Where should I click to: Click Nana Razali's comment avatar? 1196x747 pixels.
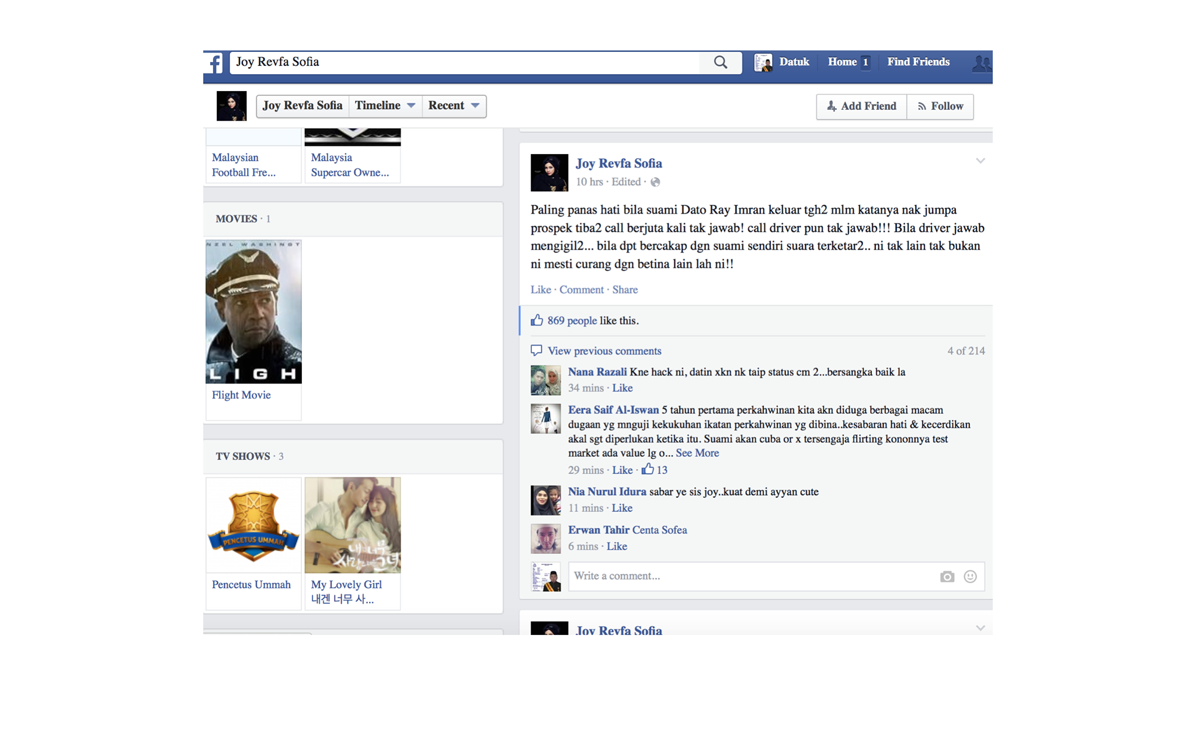point(545,381)
